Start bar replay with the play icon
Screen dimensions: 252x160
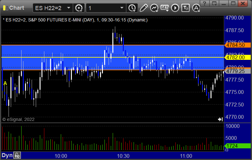point(175,8)
